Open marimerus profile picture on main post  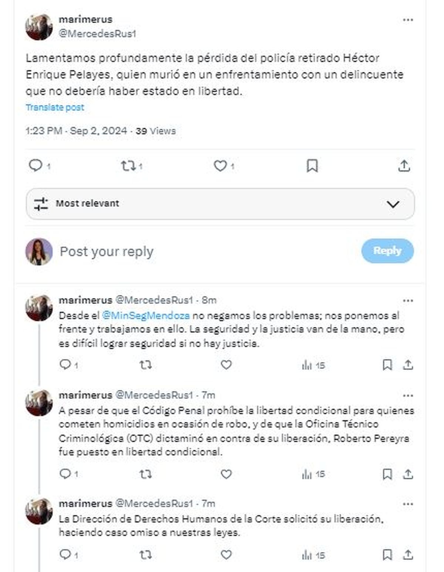pyautogui.click(x=39, y=27)
